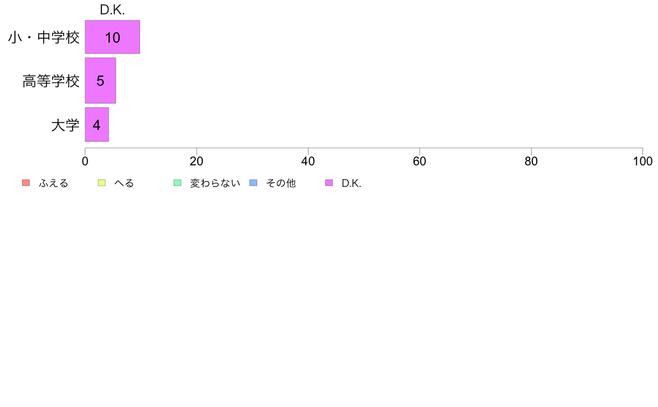Click the 高等学校 category label
The width and height of the screenshot is (658, 407).
[x=51, y=81]
